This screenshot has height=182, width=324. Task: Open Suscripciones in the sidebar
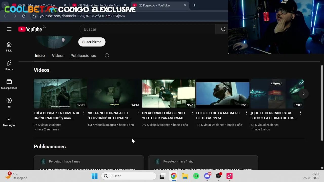pos(9,84)
